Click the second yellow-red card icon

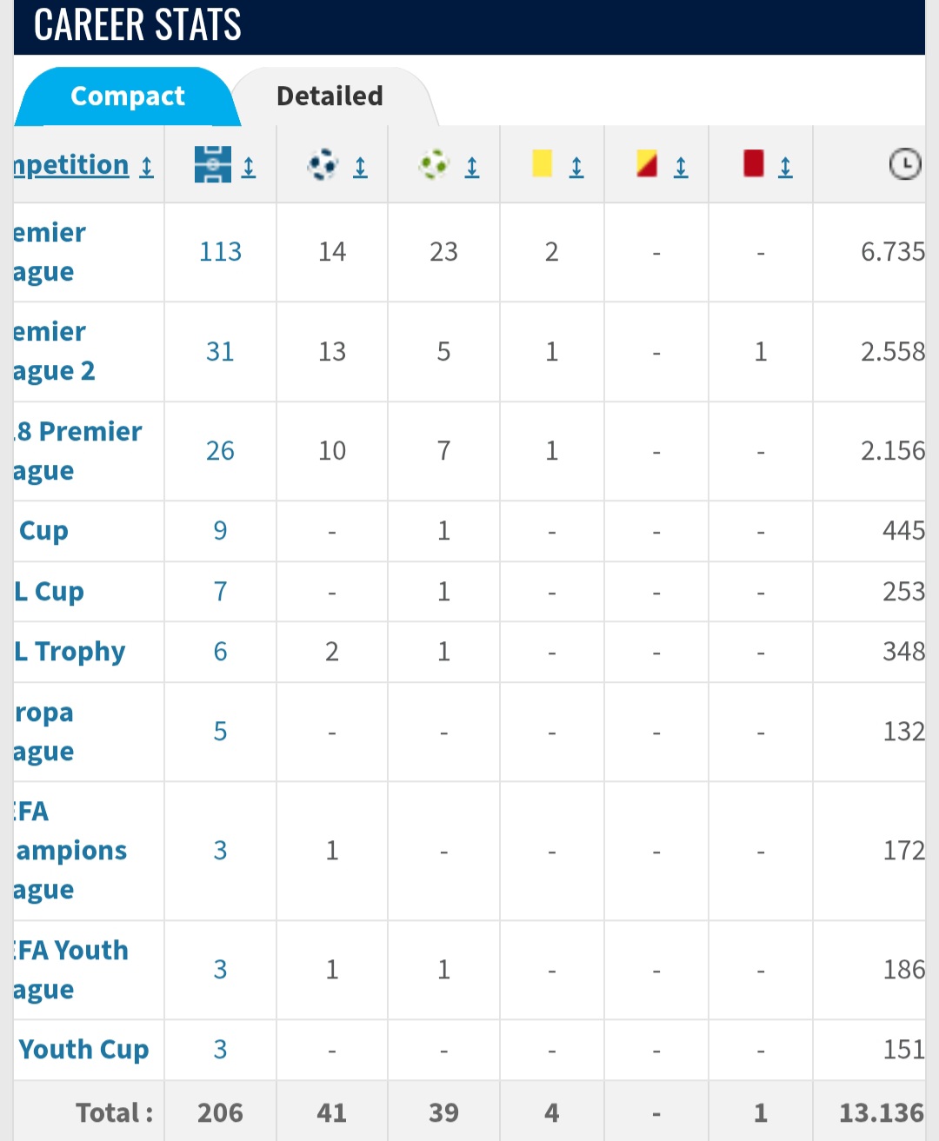[647, 163]
